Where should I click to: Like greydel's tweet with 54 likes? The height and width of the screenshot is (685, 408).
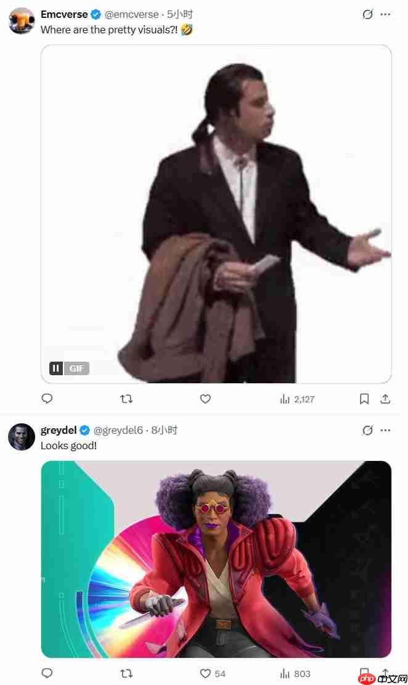tap(213, 674)
